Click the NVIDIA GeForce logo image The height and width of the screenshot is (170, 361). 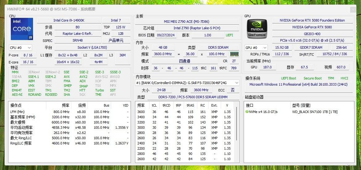click(x=257, y=29)
